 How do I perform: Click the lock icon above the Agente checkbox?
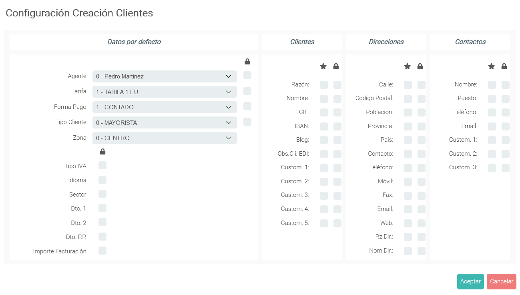[247, 62]
